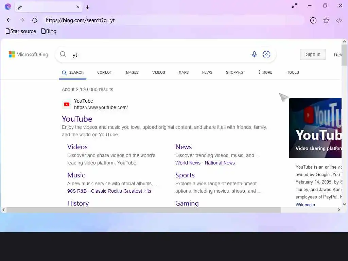The width and height of the screenshot is (348, 261).
Task: Go forward with the forward arrow
Action: pyautogui.click(x=21, y=20)
